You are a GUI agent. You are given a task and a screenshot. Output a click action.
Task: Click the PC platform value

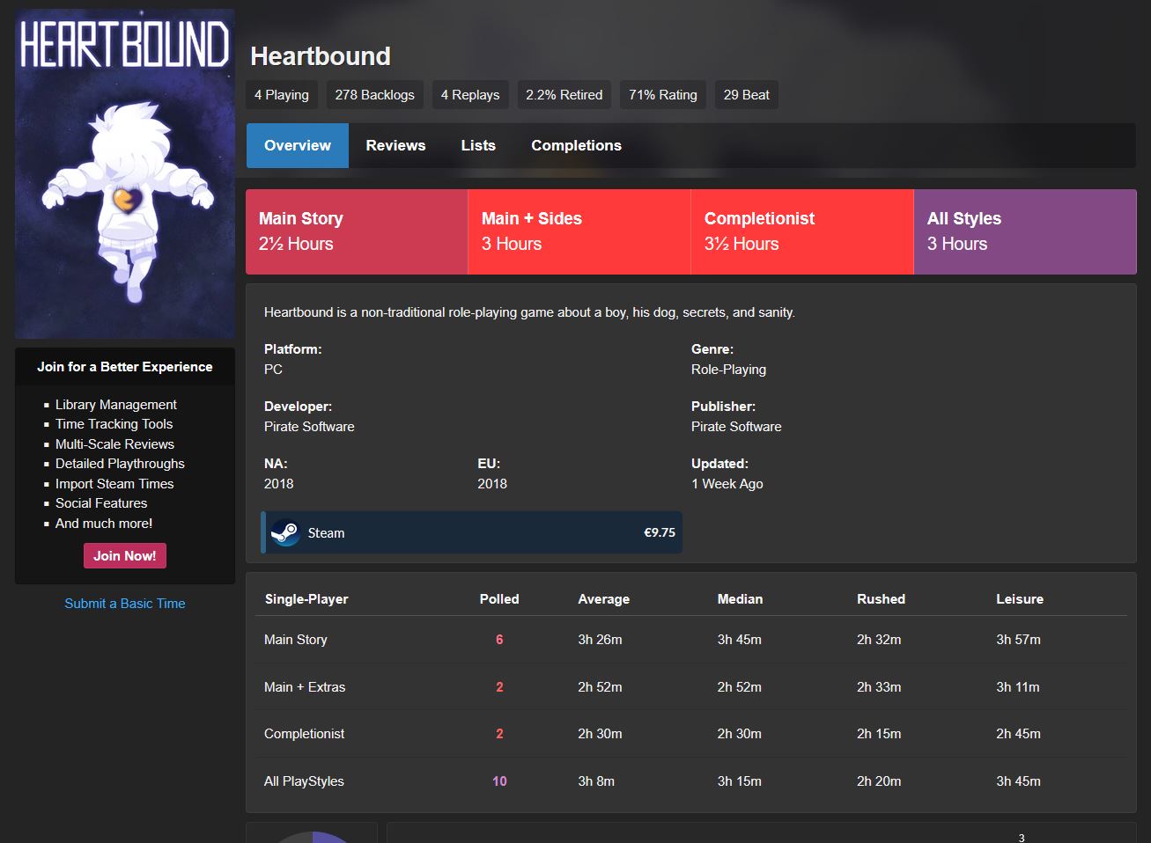pos(273,370)
